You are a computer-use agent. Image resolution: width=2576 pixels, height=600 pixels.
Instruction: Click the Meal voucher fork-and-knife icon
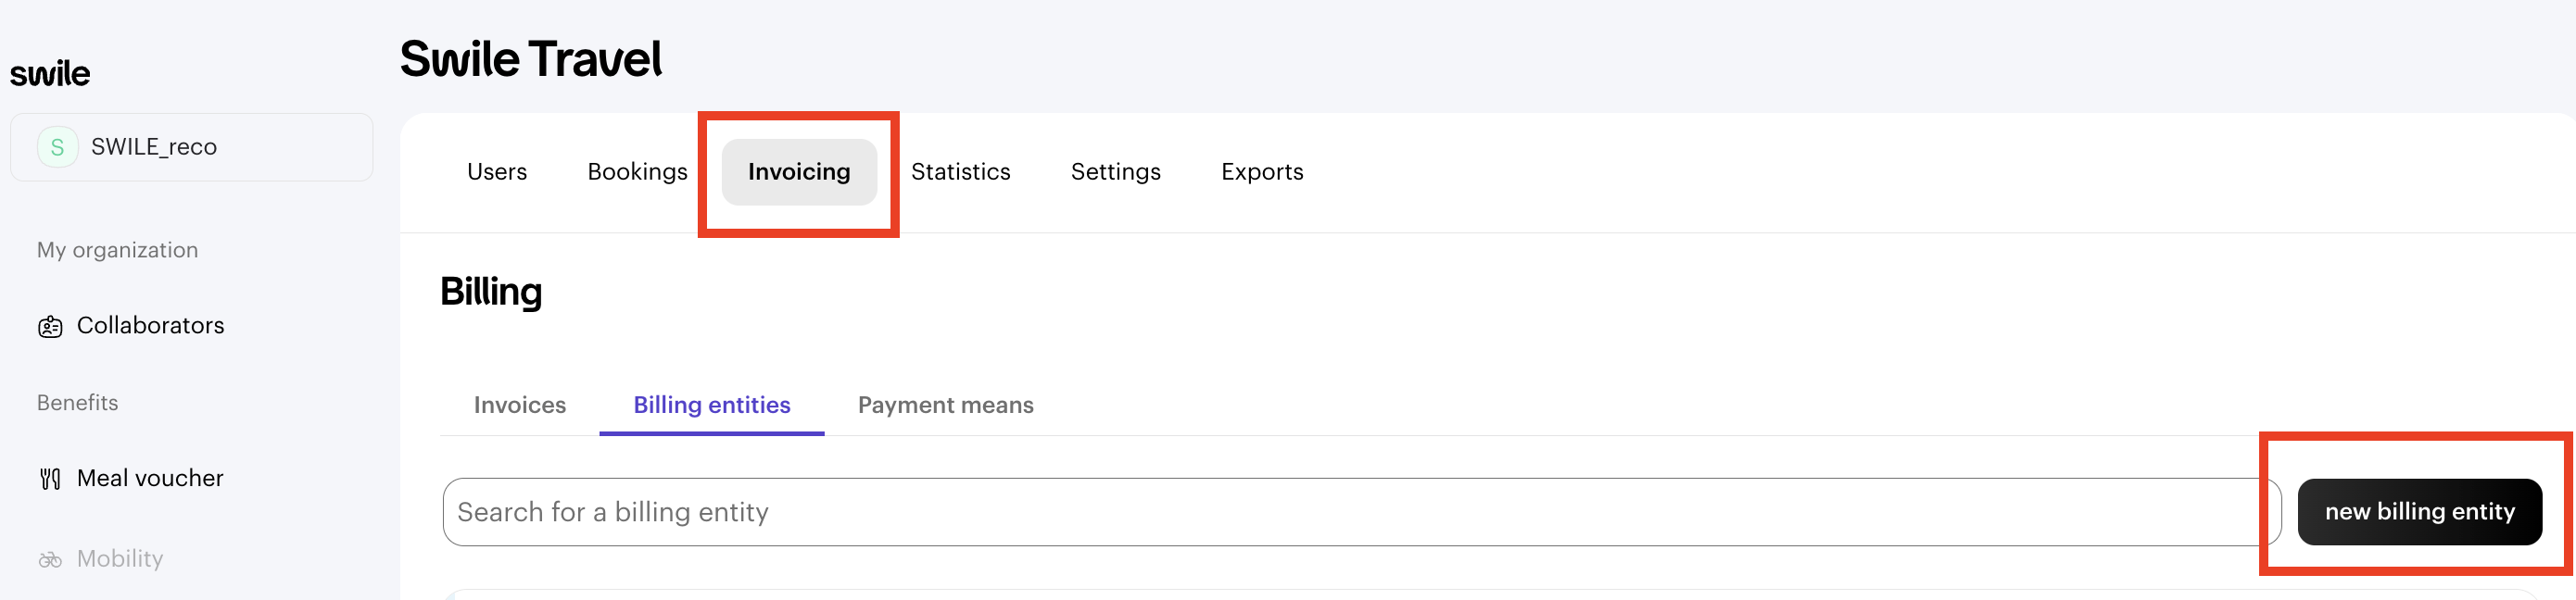click(50, 479)
